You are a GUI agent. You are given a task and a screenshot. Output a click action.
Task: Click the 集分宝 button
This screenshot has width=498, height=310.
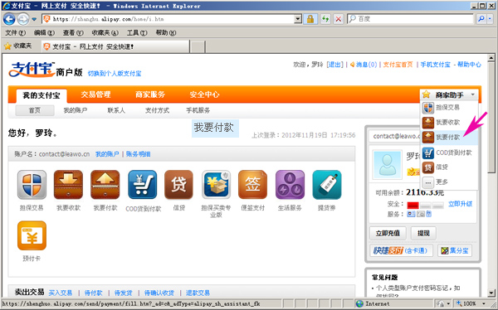coord(455,250)
